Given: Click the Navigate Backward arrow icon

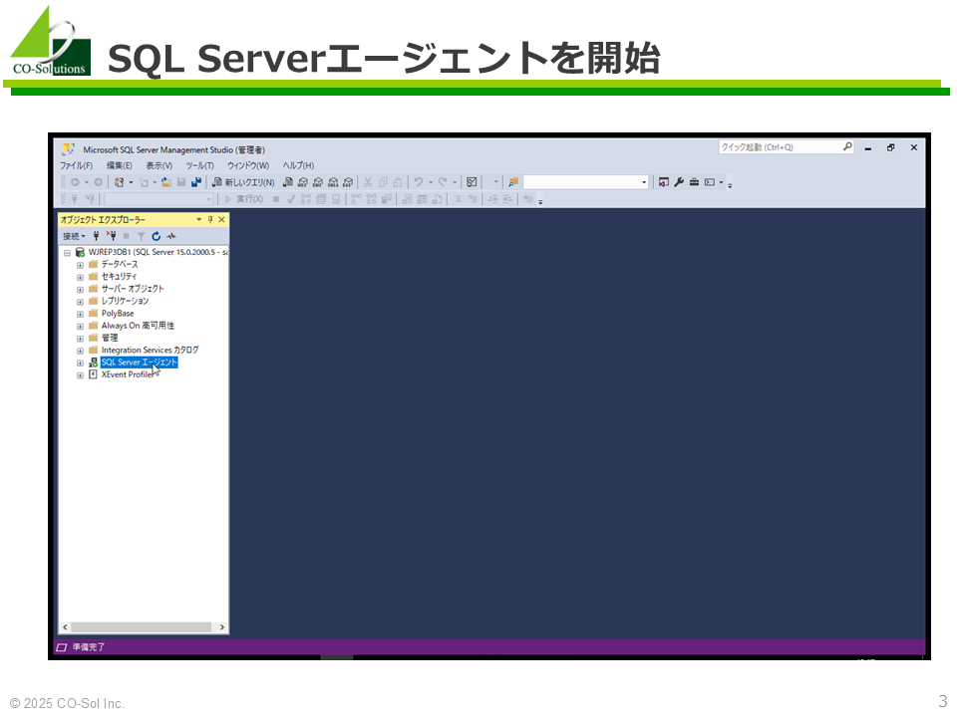Looking at the screenshot, I should [x=75, y=182].
